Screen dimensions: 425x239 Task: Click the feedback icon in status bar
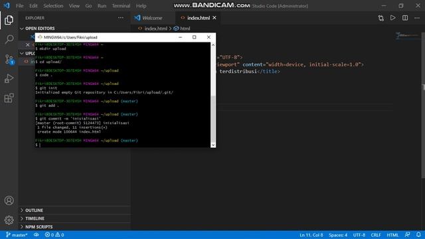pyautogui.click(x=407, y=234)
